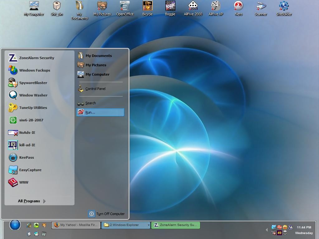This screenshot has height=239, width=319.
Task: Select Run... in the Start menu
Action: click(x=100, y=112)
